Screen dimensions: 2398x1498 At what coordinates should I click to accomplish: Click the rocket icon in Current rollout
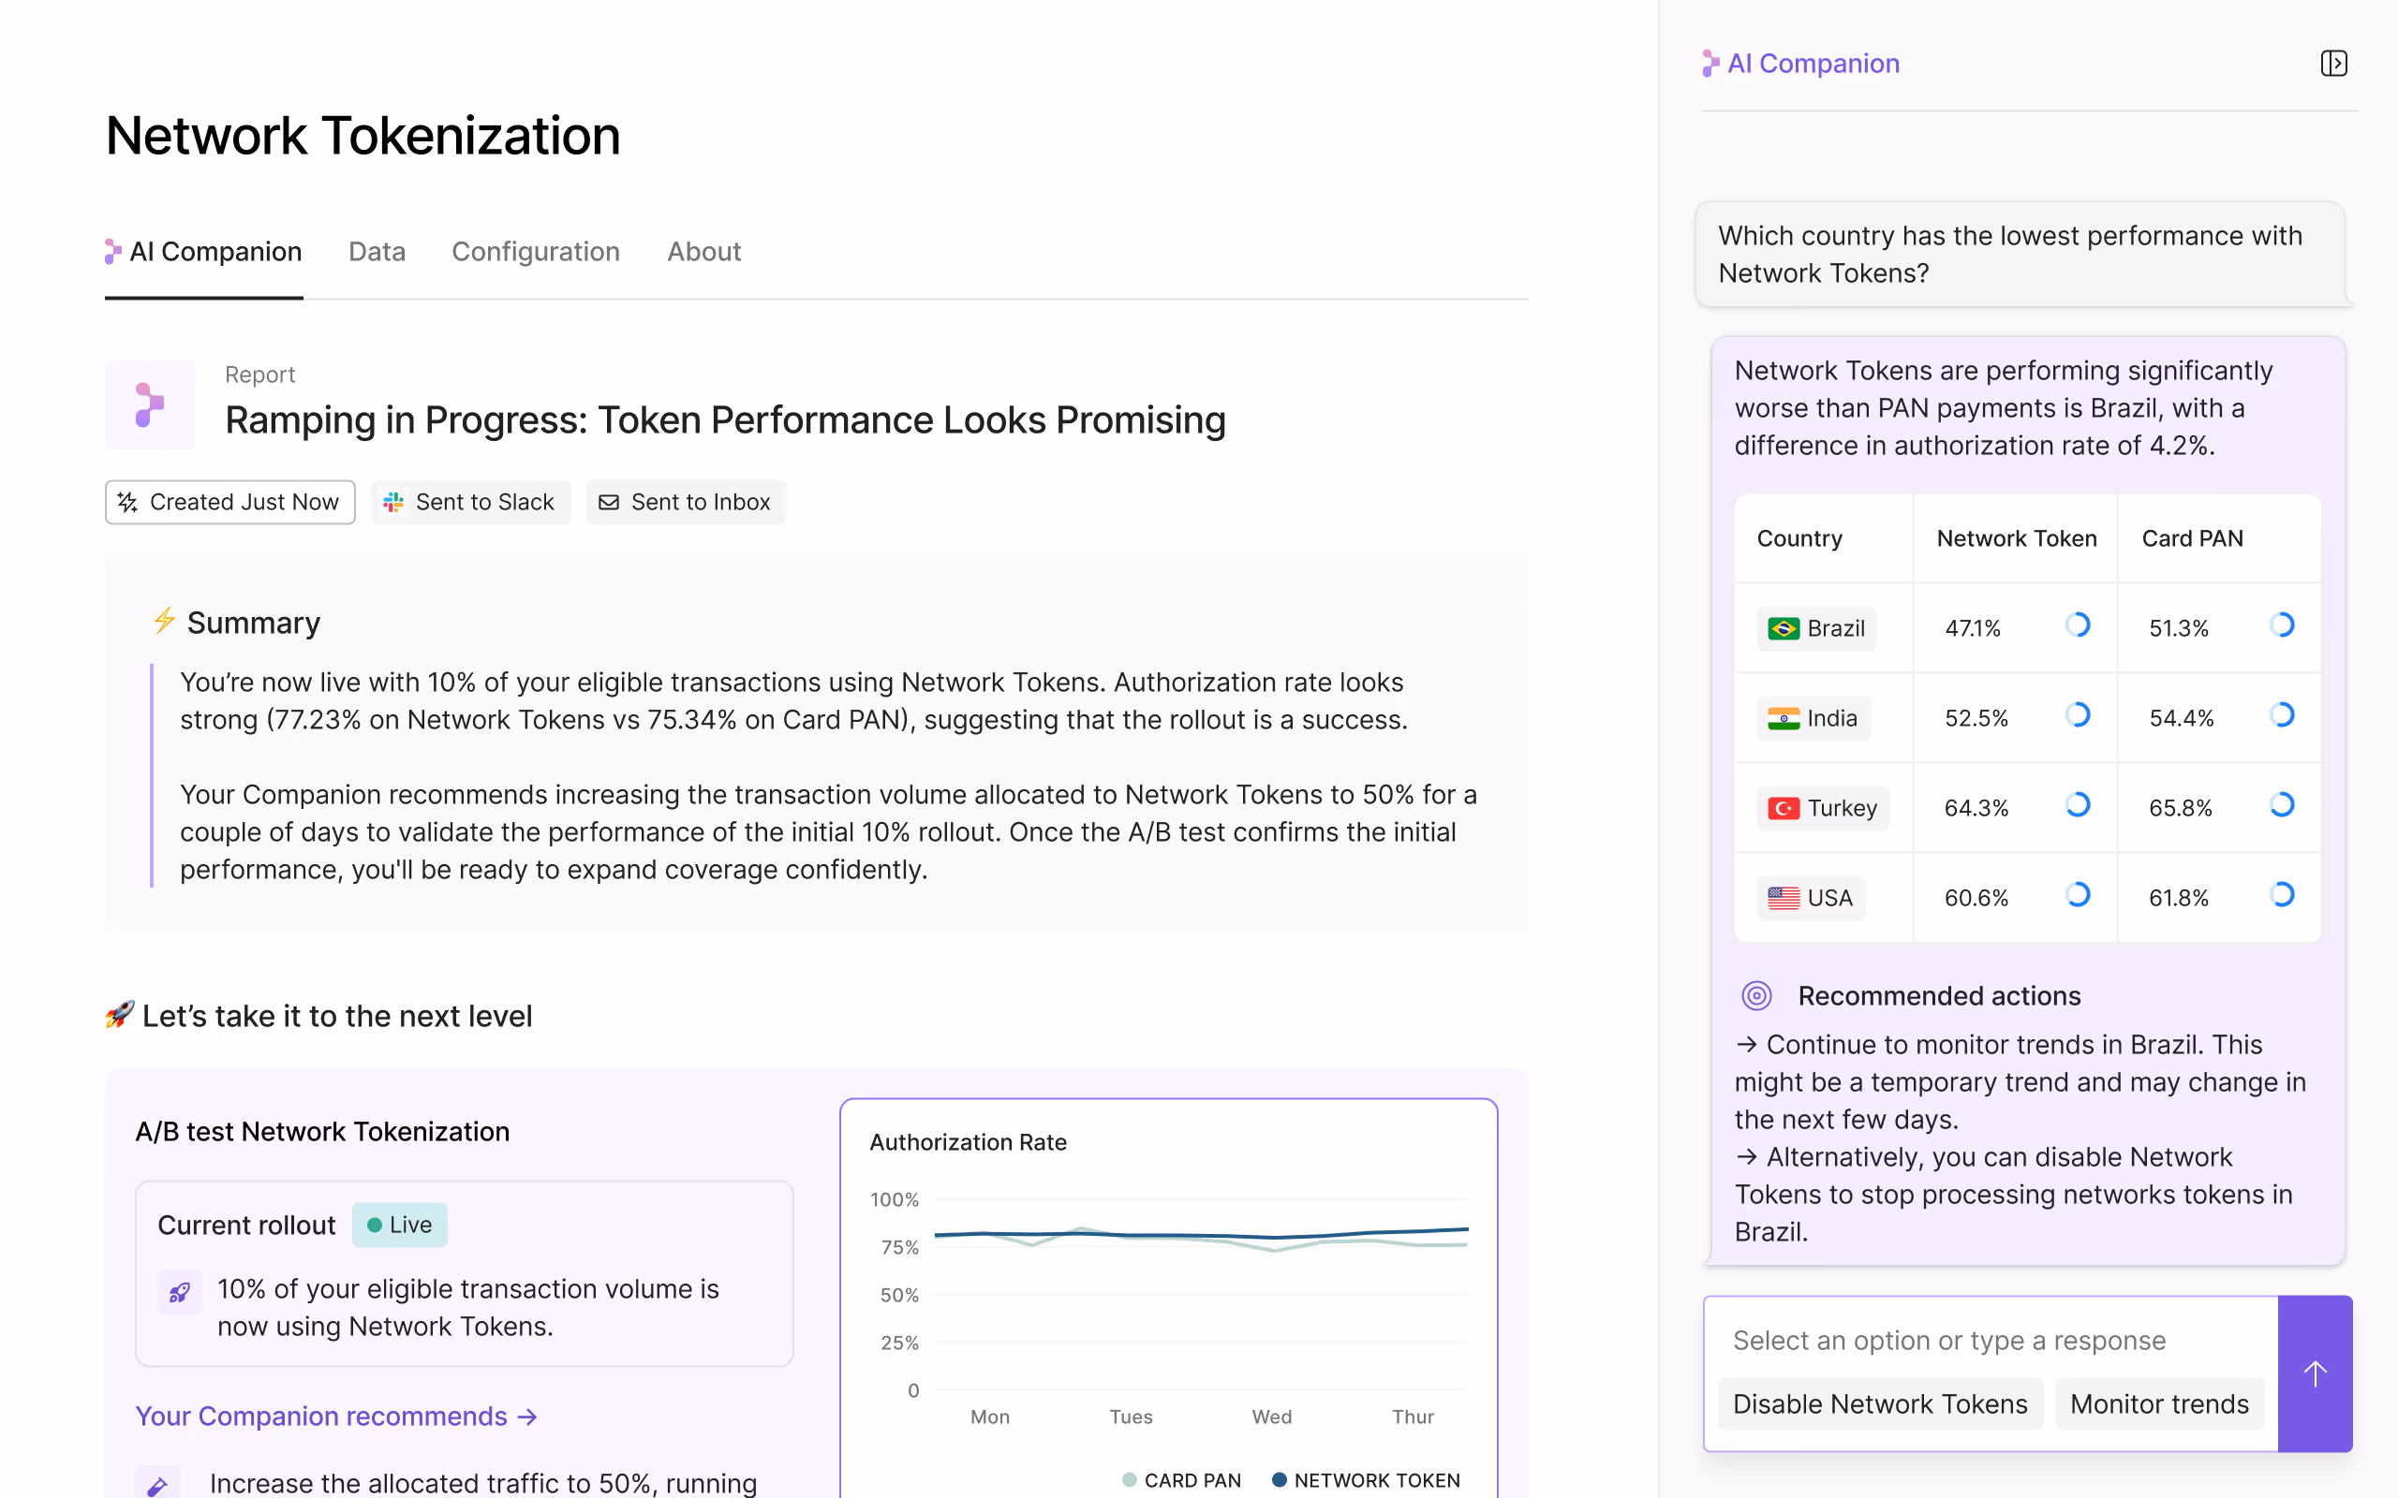click(179, 1292)
